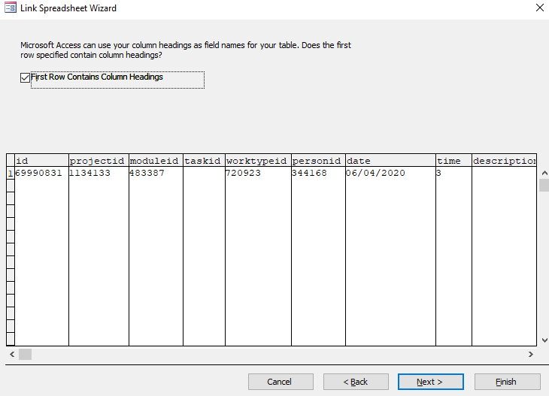Click the vertical scrollbar down arrow

(543, 340)
